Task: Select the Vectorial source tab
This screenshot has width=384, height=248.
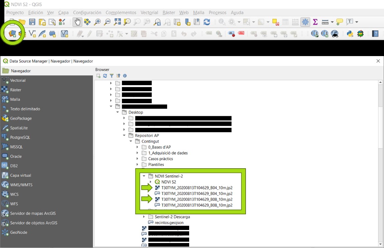Action: coord(46,80)
